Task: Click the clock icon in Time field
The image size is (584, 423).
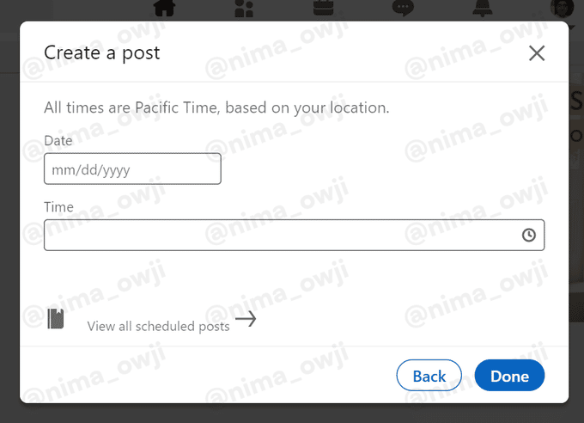Action: point(529,235)
